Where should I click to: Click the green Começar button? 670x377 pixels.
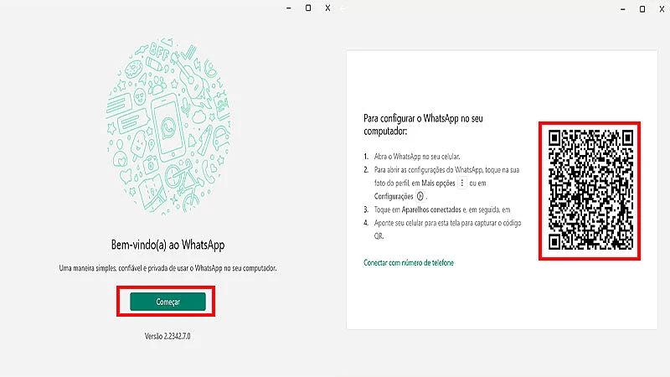(167, 302)
